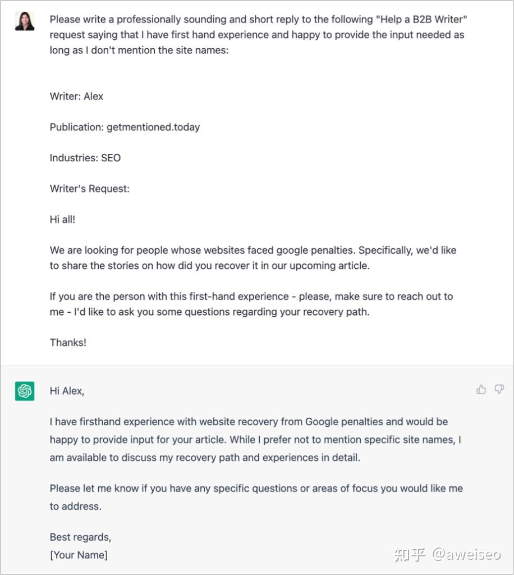This screenshot has width=514, height=575.
Task: Click the "Industries: SEO" line
Action: coord(85,158)
